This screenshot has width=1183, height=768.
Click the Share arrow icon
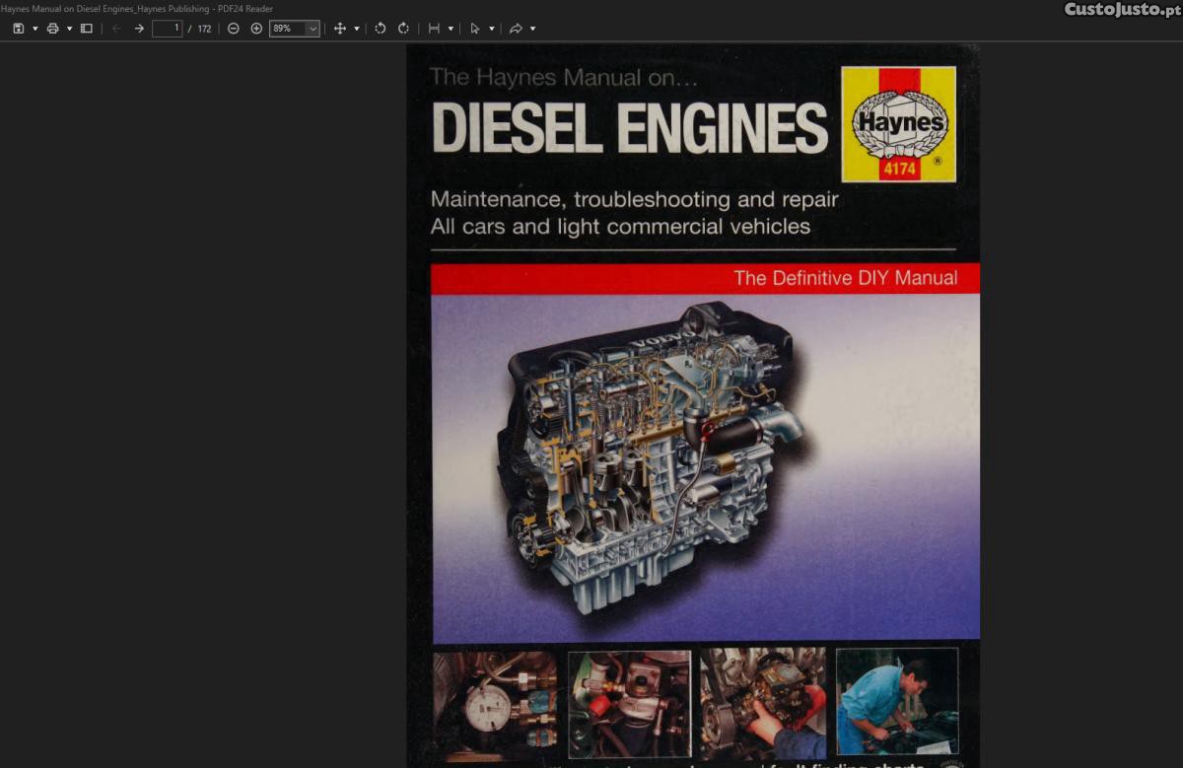[x=516, y=29]
